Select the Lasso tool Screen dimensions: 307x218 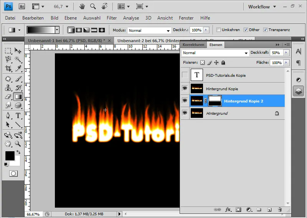click(x=8, y=59)
